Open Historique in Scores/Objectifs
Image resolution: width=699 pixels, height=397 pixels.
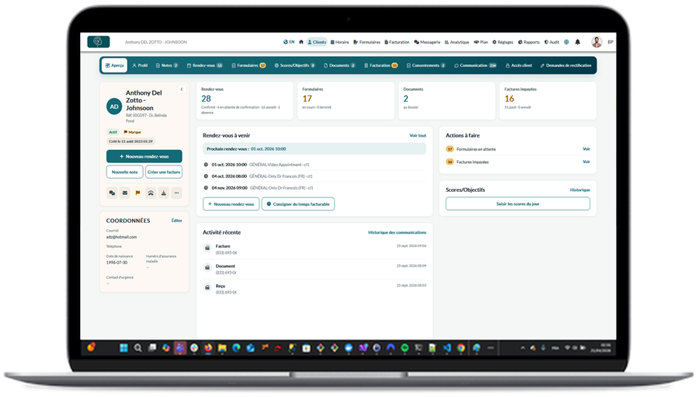(x=579, y=190)
